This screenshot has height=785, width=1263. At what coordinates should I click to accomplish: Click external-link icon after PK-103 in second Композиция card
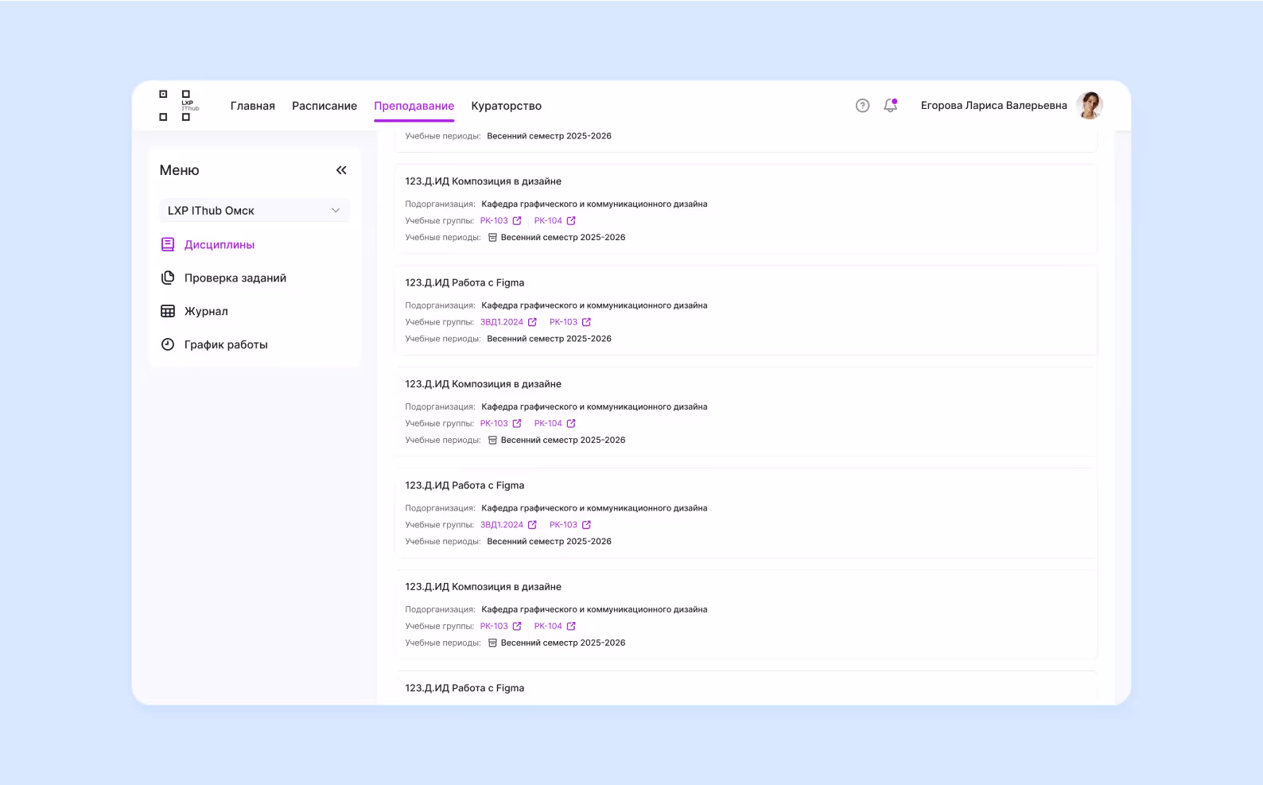click(x=517, y=424)
